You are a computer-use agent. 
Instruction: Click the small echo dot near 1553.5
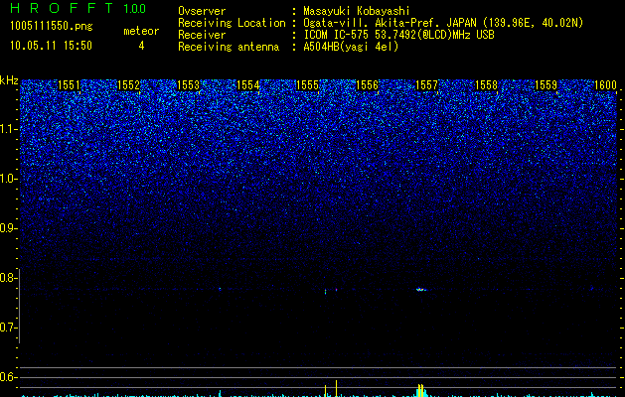pos(220,289)
